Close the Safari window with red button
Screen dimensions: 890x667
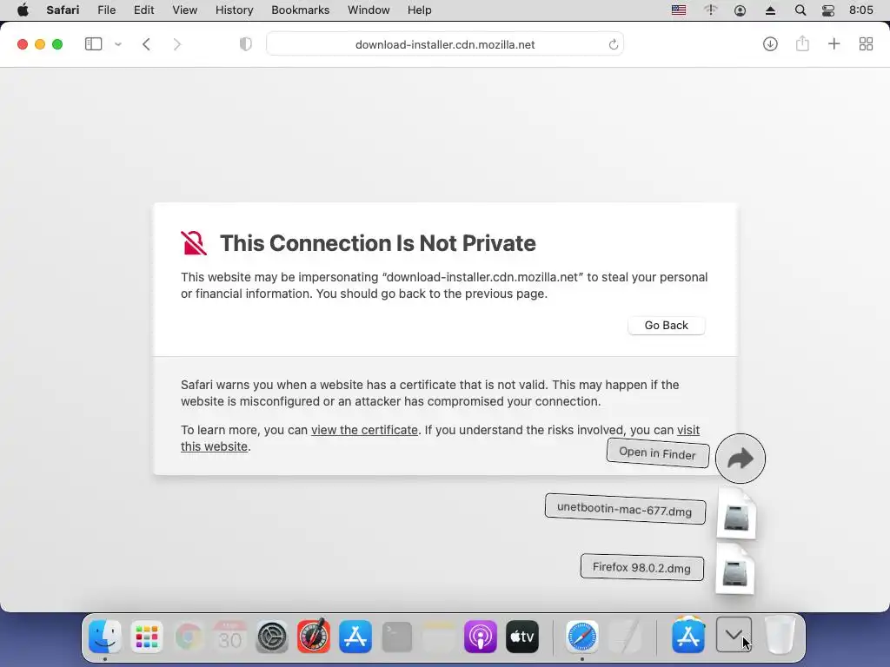[x=23, y=44]
